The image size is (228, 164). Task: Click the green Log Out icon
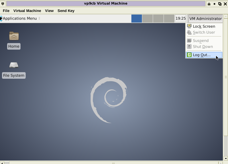[189, 55]
